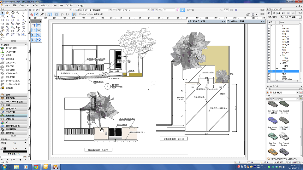The width and height of the screenshot is (303, 170).
Task: Toggle visibility eye for wood_01 class
Action: (x=269, y=60)
